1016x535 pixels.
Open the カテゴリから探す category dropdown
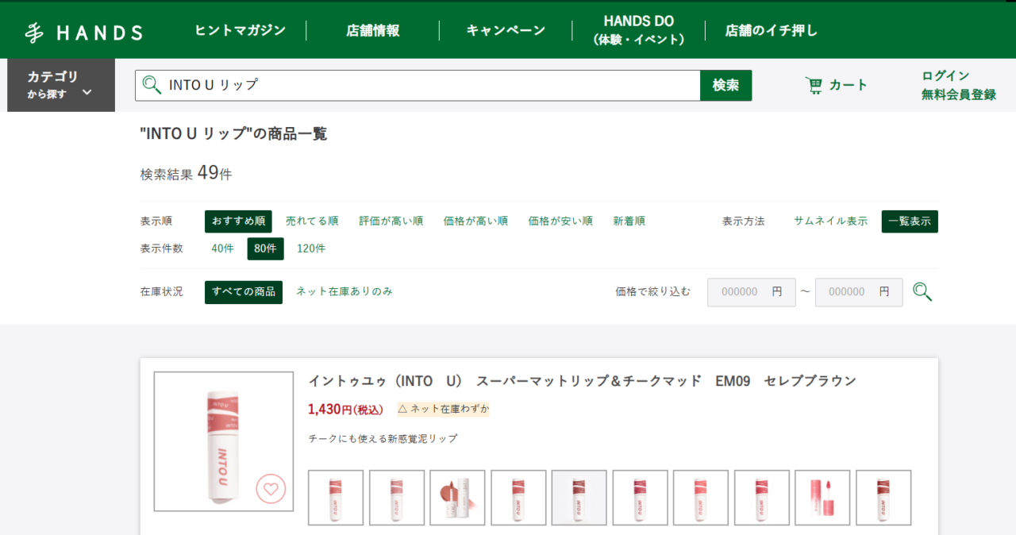61,85
